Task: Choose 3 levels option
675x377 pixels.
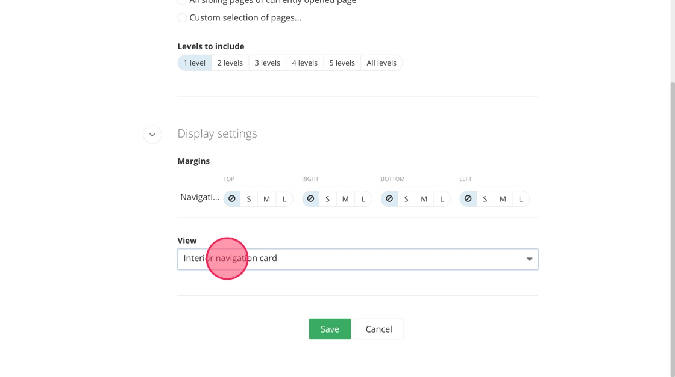Action: click(268, 63)
